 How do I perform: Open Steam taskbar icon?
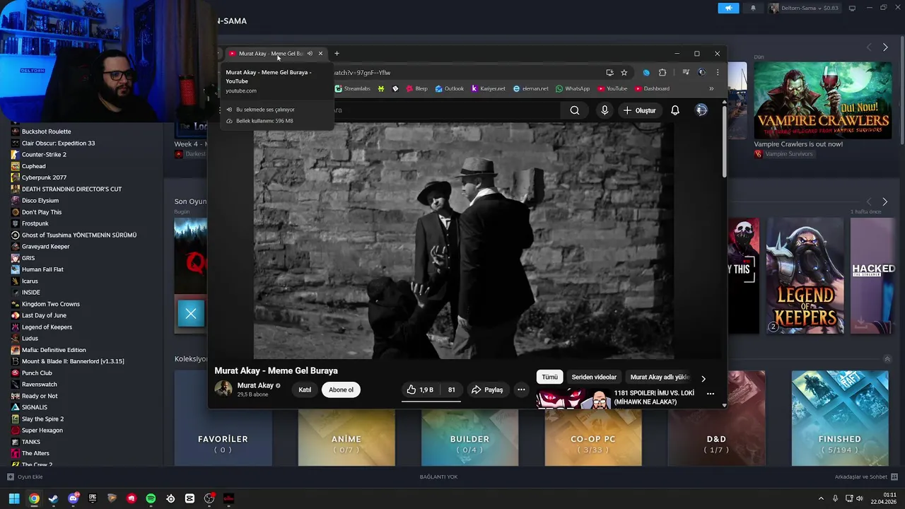tap(53, 498)
